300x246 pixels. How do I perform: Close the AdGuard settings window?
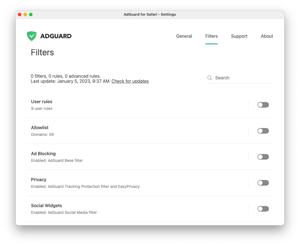[20, 15]
